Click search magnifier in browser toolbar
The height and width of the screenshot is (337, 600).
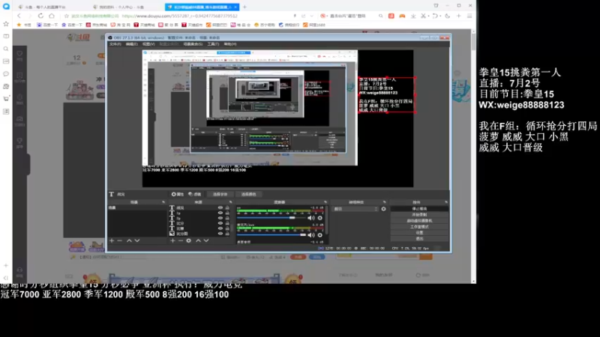(x=380, y=16)
